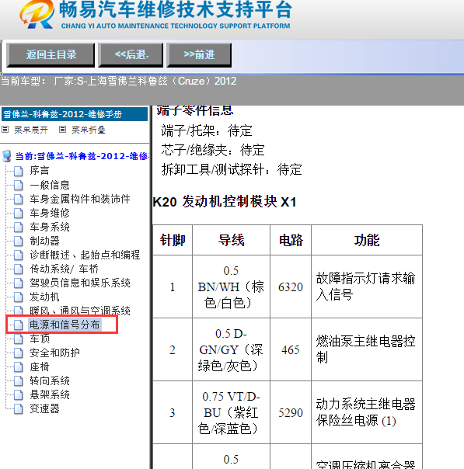Click the 当前车型 vehicle info line

119,81
